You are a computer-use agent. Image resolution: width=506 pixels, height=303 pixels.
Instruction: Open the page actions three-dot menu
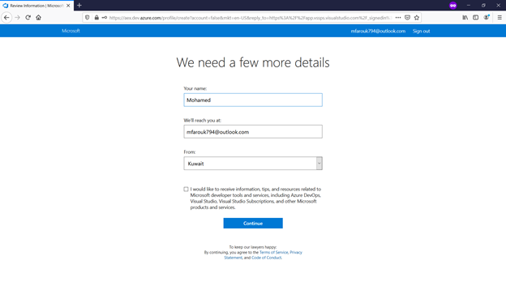tap(398, 18)
